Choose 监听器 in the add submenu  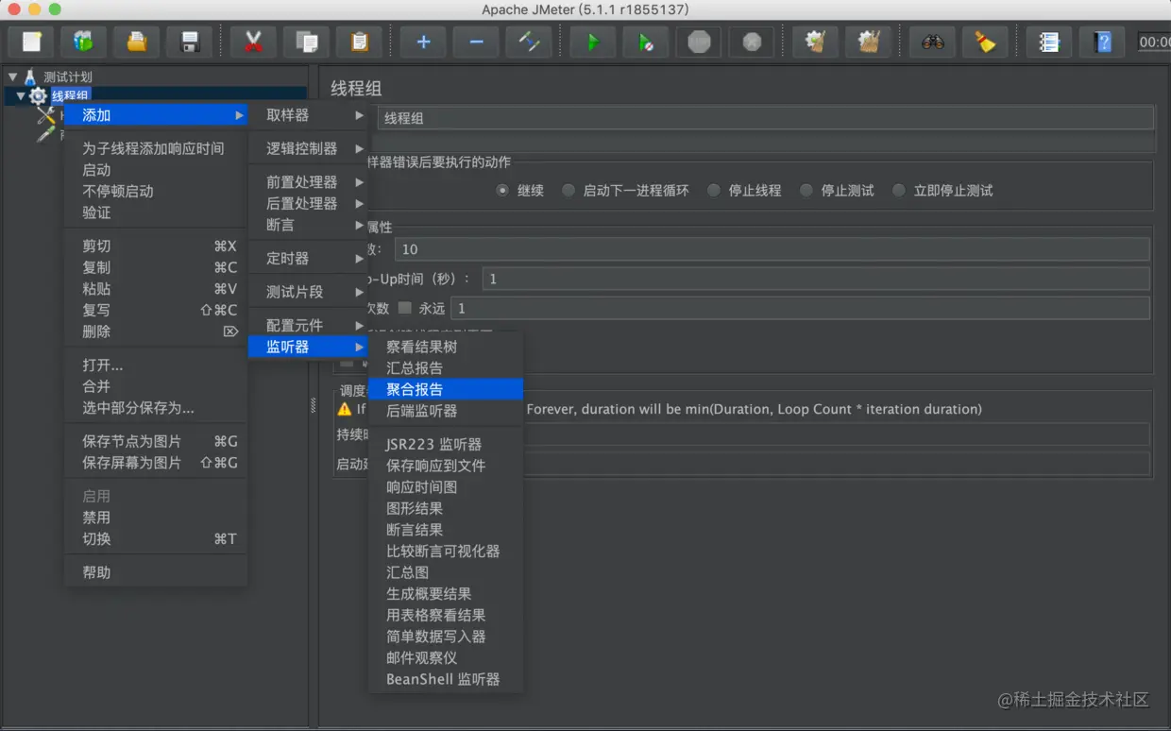pyautogui.click(x=308, y=347)
